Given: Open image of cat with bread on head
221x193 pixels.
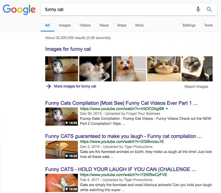Looking at the screenshot, I should pyautogui.click(x=197, y=69).
